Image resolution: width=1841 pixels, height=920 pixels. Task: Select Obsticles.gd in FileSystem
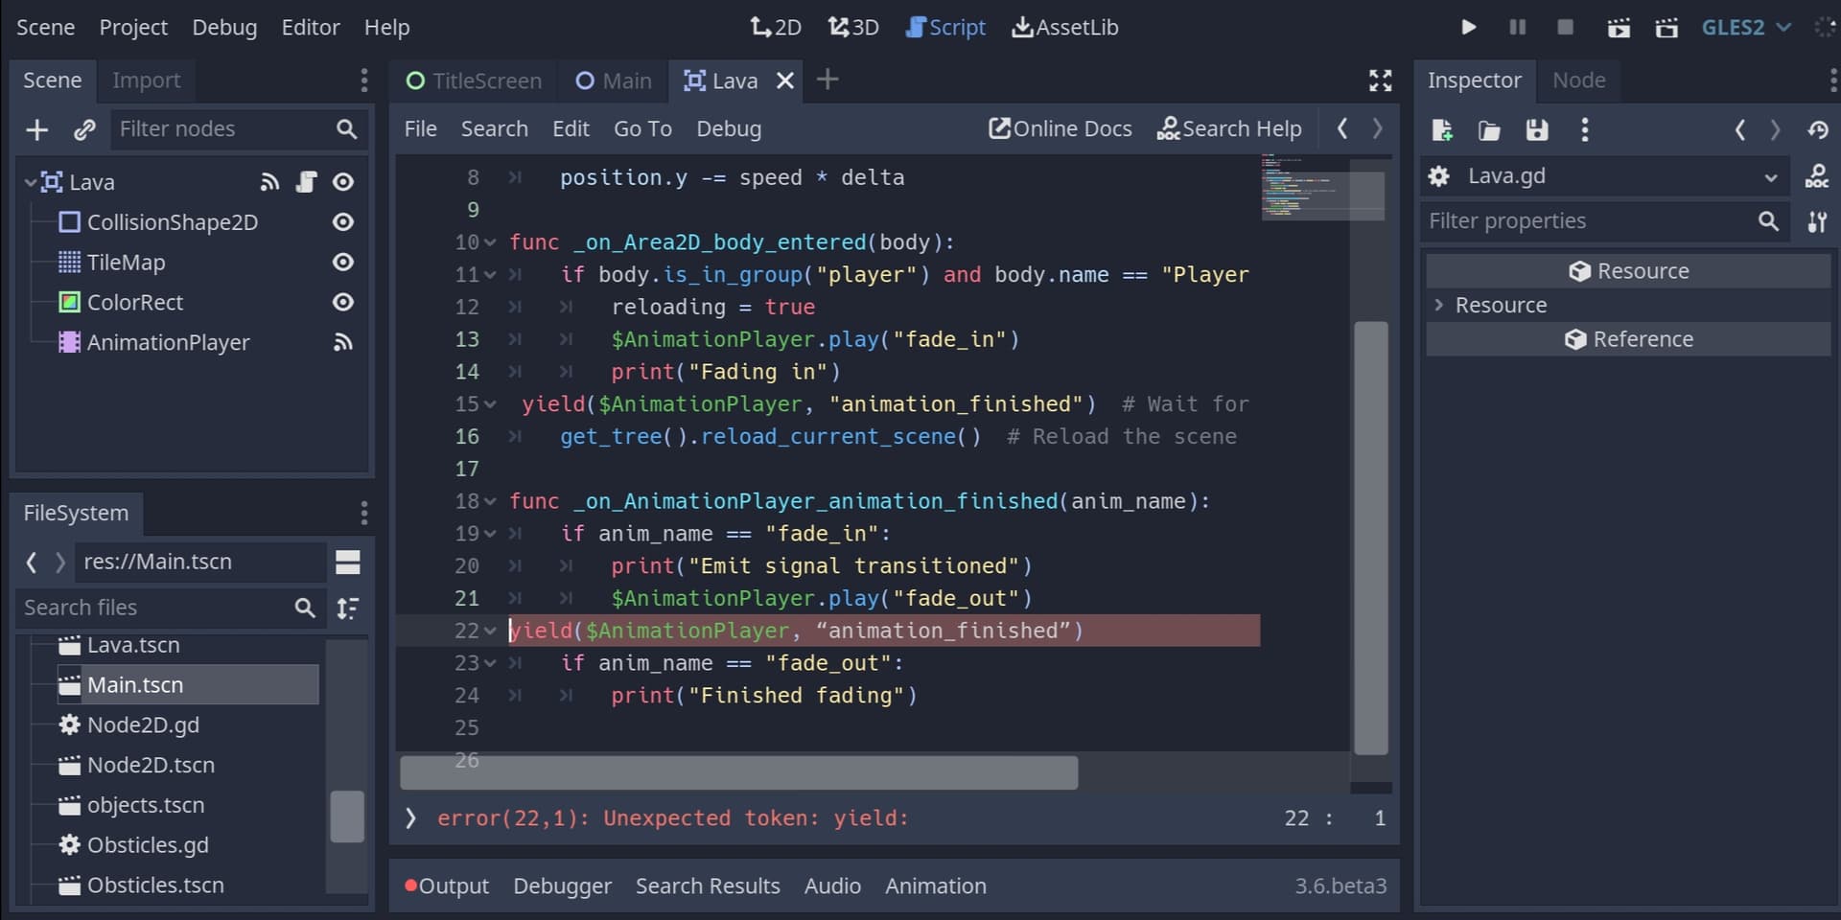point(148,845)
